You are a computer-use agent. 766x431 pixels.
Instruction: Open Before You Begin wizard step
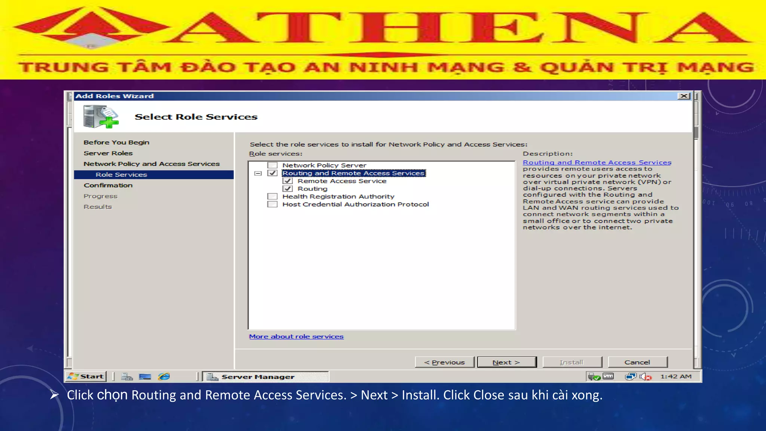pyautogui.click(x=116, y=142)
